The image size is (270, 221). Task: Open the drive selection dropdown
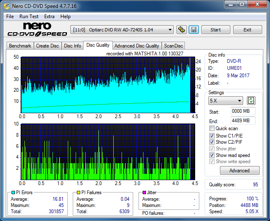[x=122, y=30]
